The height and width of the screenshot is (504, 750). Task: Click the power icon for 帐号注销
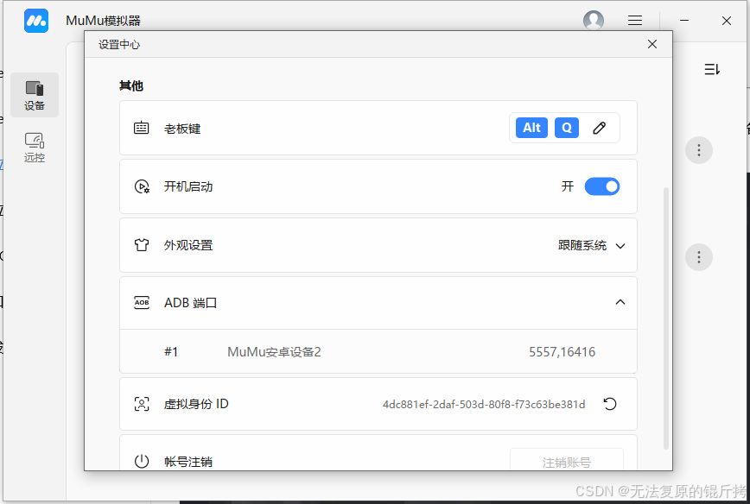[x=142, y=461]
